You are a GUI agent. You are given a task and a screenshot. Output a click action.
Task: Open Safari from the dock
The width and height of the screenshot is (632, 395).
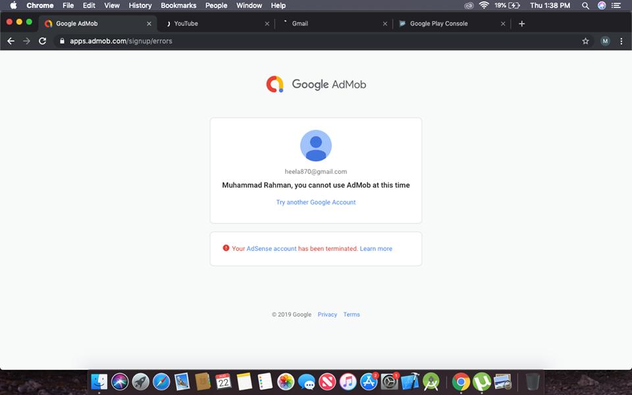point(161,381)
